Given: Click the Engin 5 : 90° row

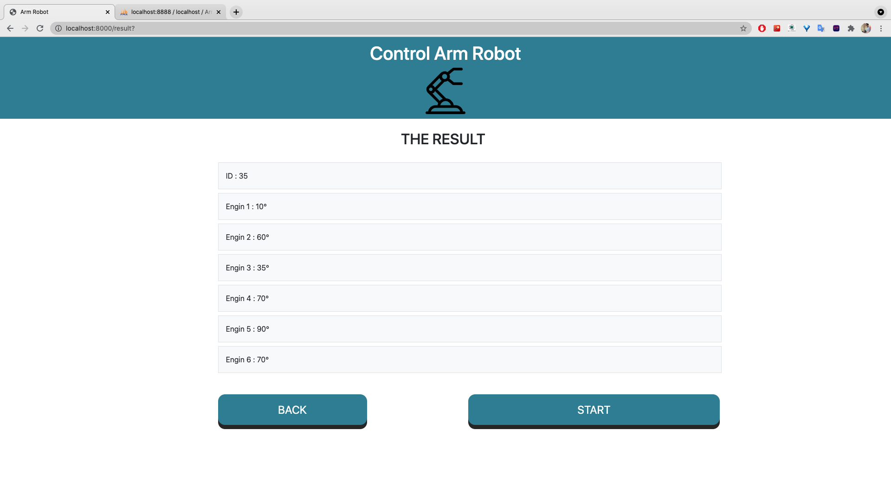Looking at the screenshot, I should 469,329.
